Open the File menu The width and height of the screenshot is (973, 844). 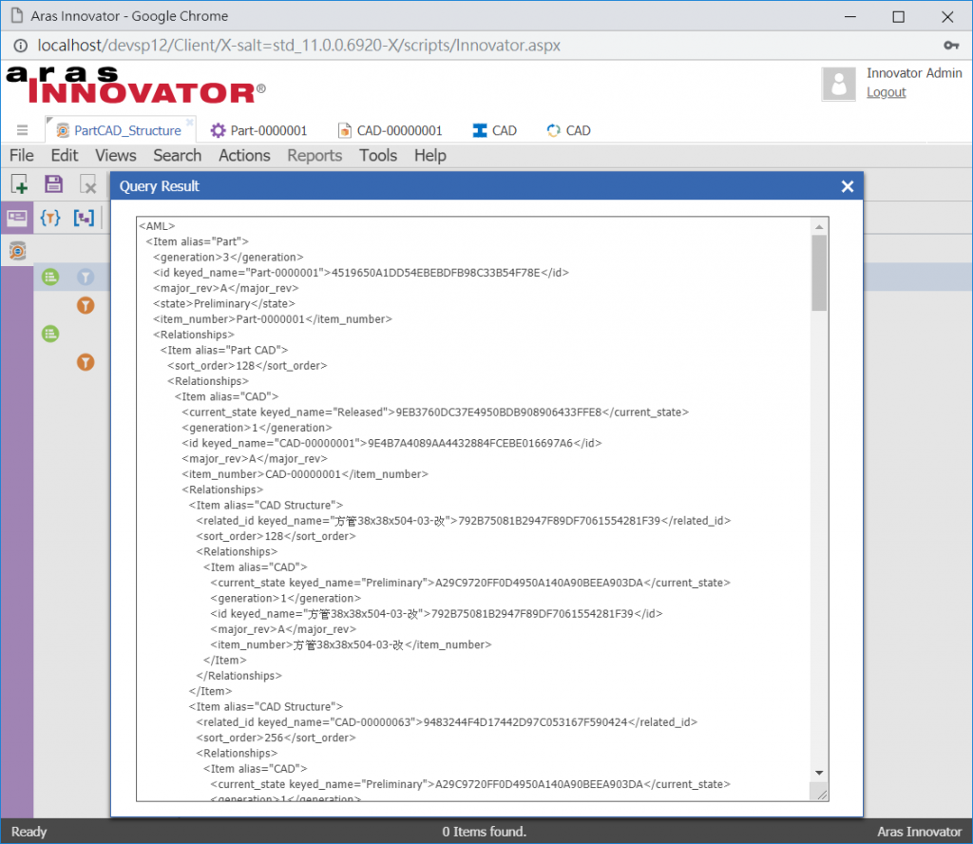(x=22, y=155)
